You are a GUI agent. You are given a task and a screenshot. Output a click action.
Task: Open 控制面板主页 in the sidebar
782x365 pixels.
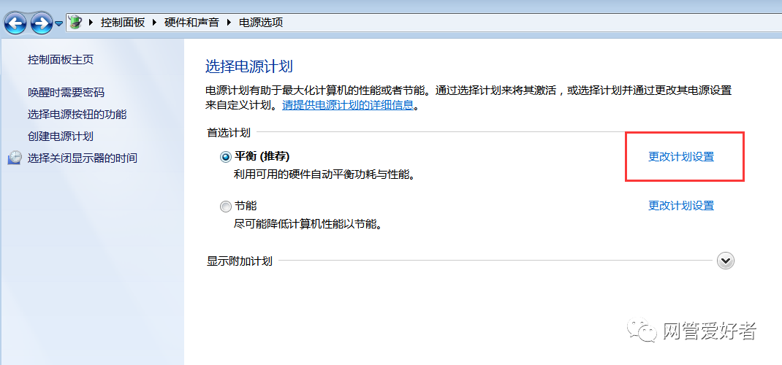(61, 60)
